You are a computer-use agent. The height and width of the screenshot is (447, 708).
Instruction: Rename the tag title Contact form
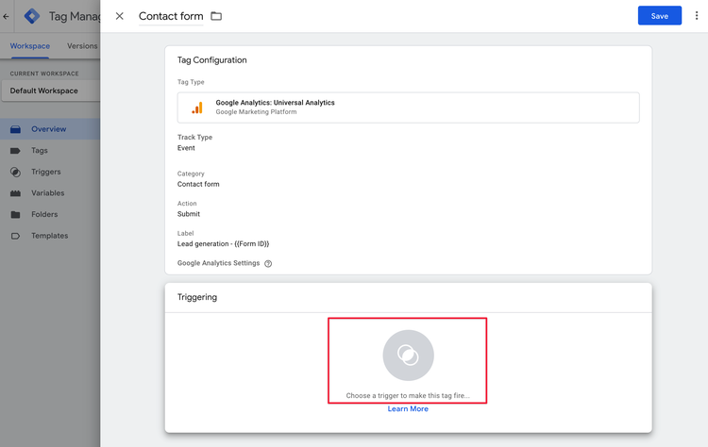coord(171,16)
